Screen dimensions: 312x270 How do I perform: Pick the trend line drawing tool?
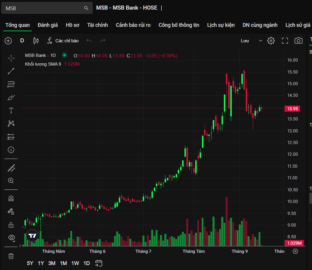point(11,71)
